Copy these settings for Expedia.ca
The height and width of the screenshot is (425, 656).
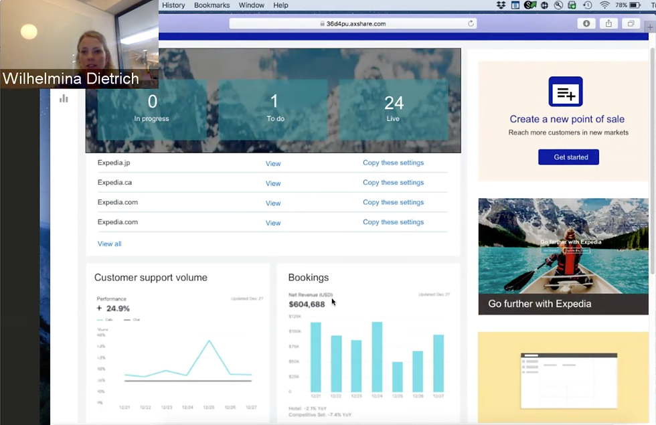394,182
